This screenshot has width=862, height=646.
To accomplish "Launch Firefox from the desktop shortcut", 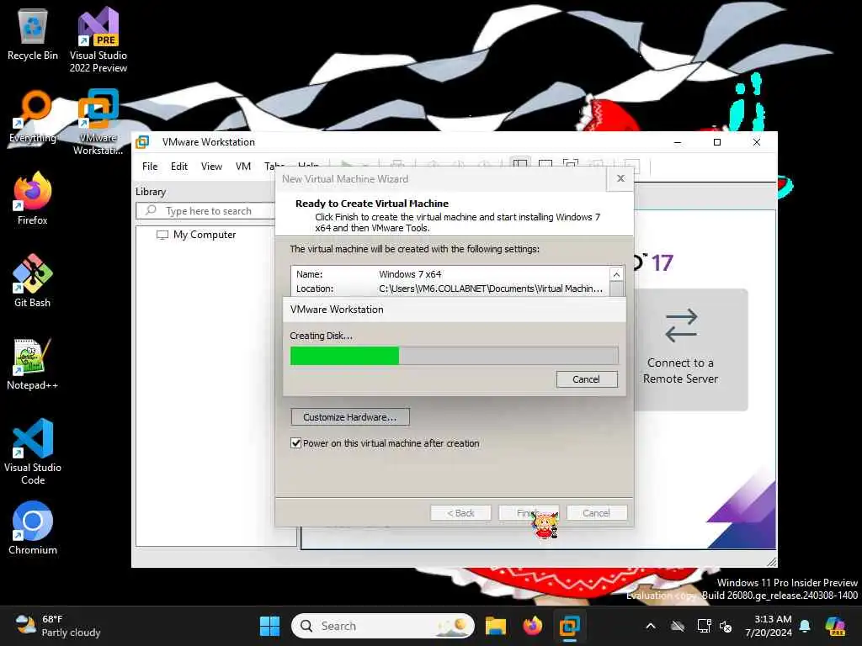I will tap(33, 199).
